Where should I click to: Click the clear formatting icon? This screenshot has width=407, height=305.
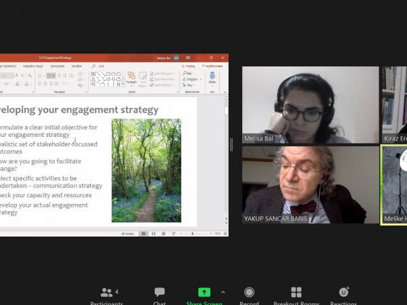30,75
